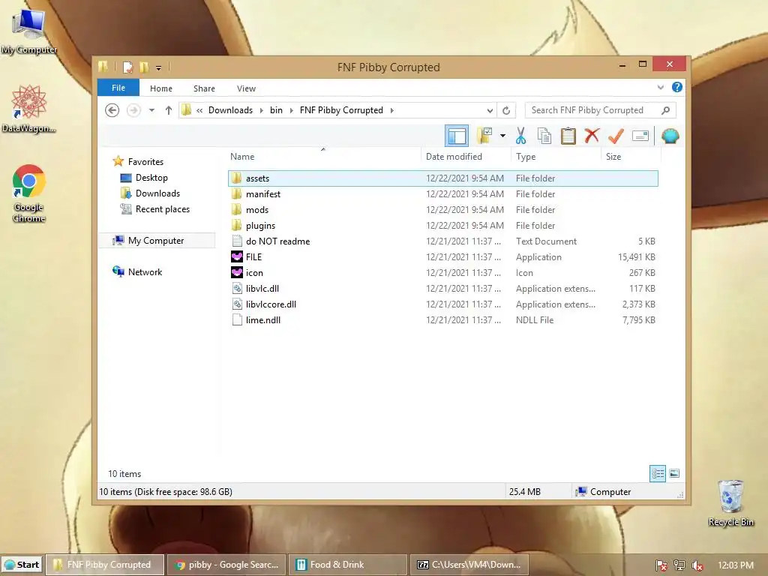
Task: Select the plugins folder
Action: [x=442, y=225]
